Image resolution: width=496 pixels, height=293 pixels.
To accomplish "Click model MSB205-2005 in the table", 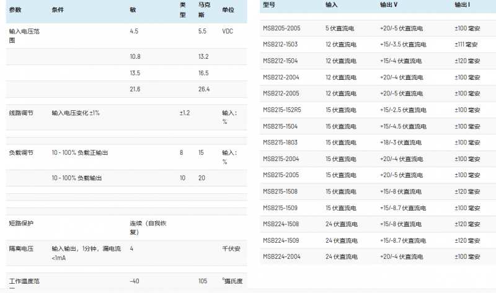I will pos(281,28).
